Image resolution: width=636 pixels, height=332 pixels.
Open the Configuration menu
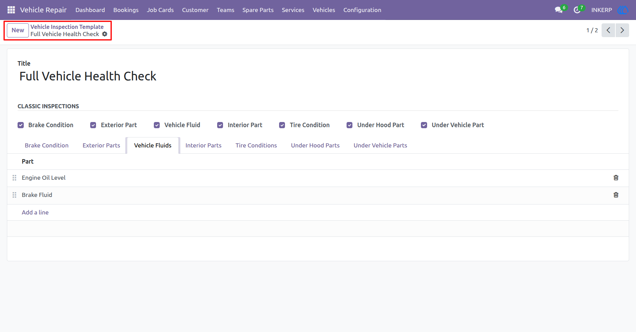(x=362, y=10)
